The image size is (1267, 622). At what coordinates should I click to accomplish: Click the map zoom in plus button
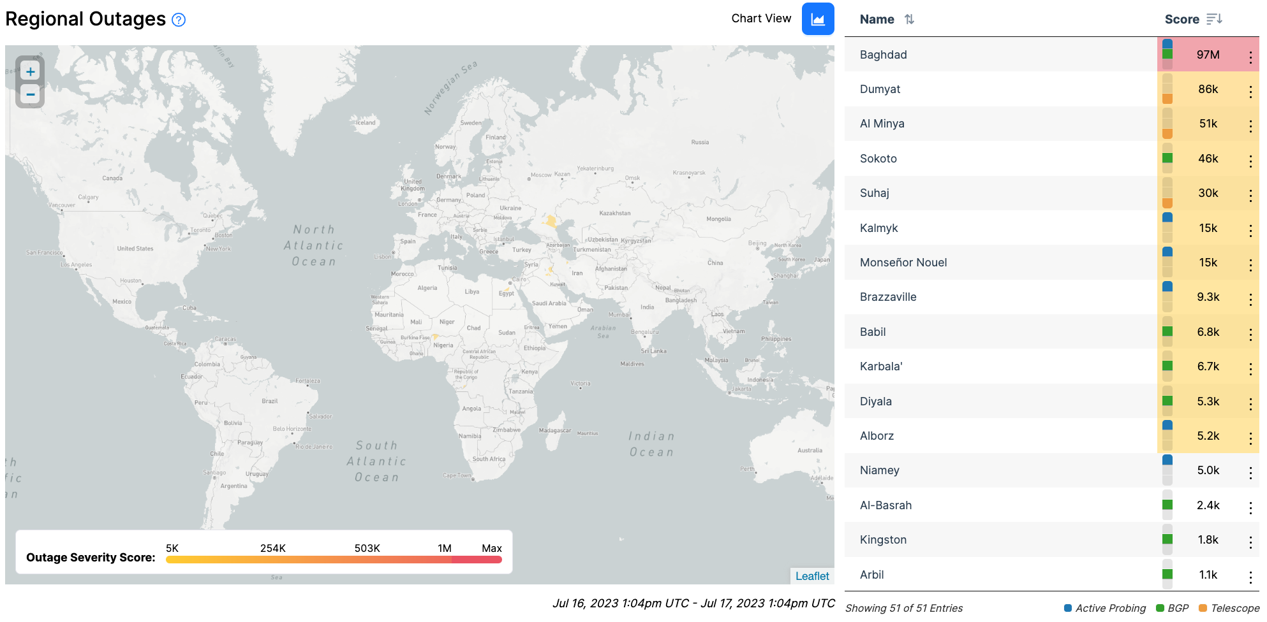pyautogui.click(x=30, y=71)
